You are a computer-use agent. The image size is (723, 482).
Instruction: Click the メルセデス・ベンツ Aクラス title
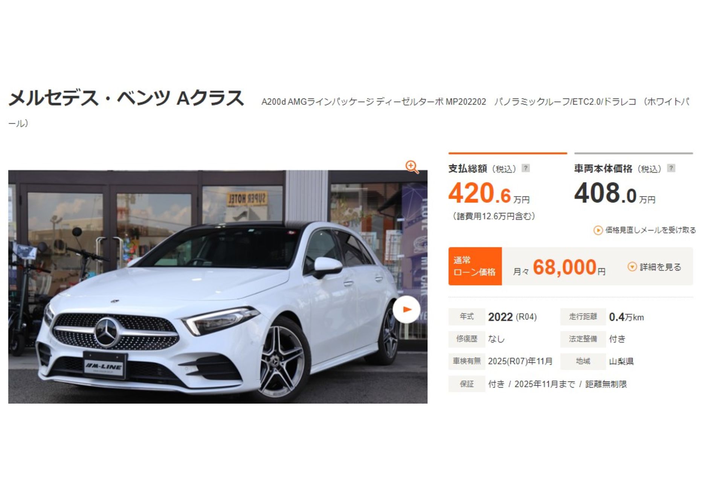pyautogui.click(x=126, y=98)
